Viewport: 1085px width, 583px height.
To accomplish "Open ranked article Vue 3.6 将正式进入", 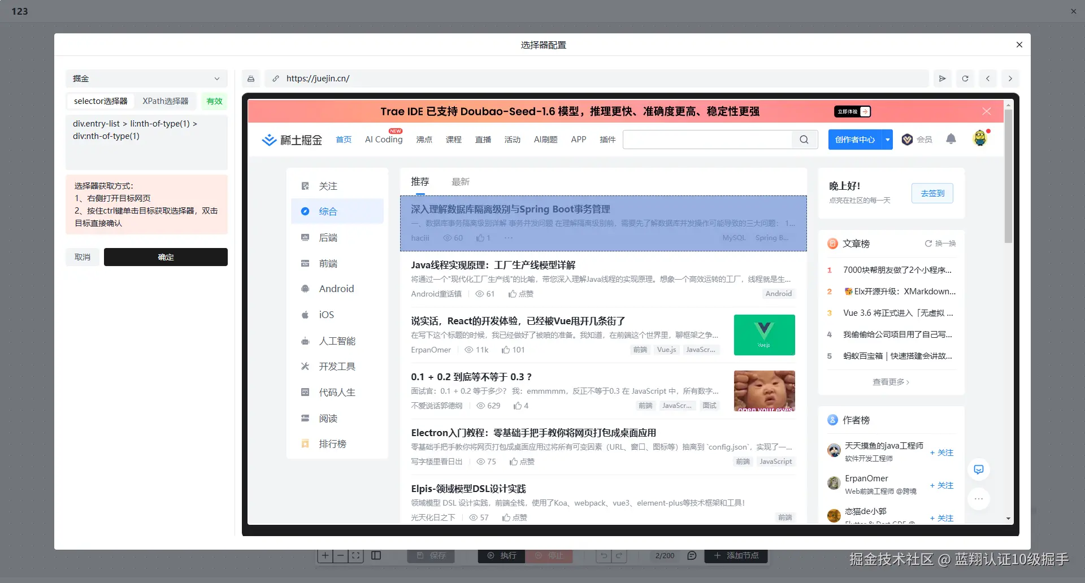I will [x=898, y=313].
